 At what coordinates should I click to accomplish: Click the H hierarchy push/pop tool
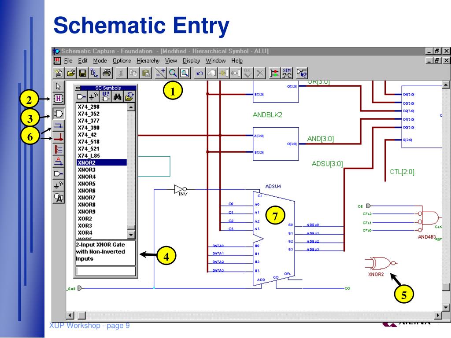59,99
